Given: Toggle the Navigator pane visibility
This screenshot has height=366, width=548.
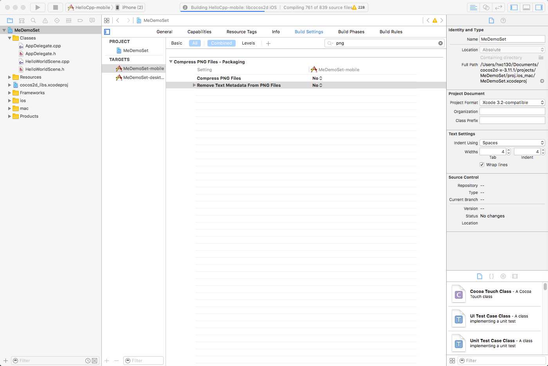Looking at the screenshot, I should [514, 7].
